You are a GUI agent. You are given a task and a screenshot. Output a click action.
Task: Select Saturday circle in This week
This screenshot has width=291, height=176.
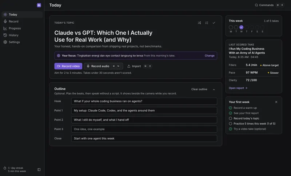(x=257, y=27)
